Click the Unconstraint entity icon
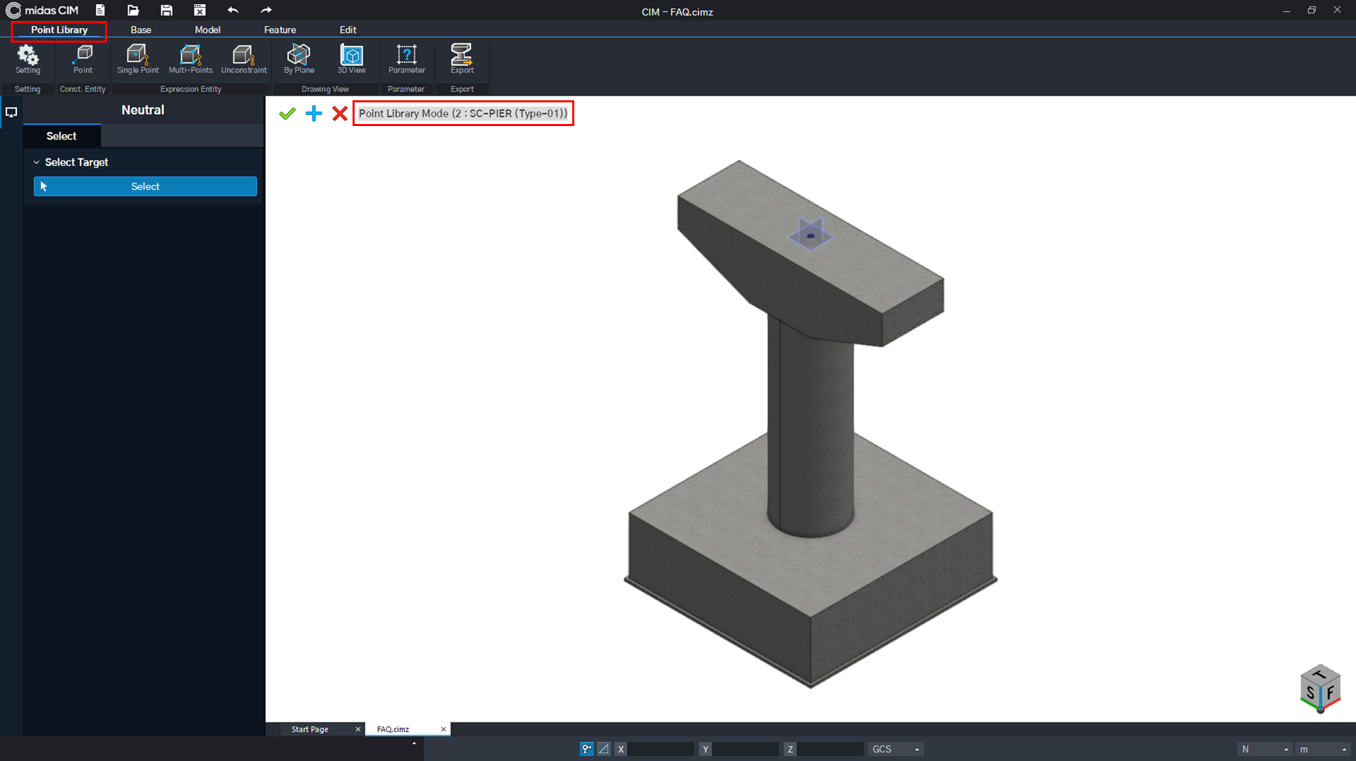Screen dimensions: 1356x761 (243, 58)
